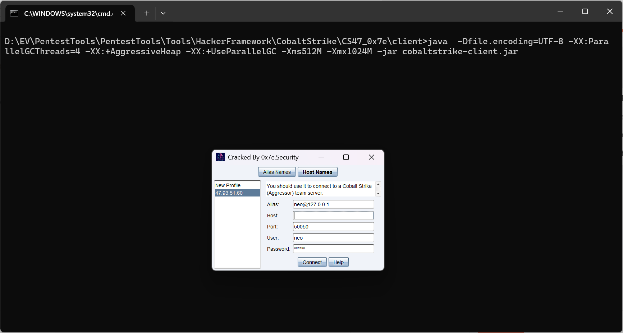Click the Cobalt Strike dialog title icon

point(220,157)
